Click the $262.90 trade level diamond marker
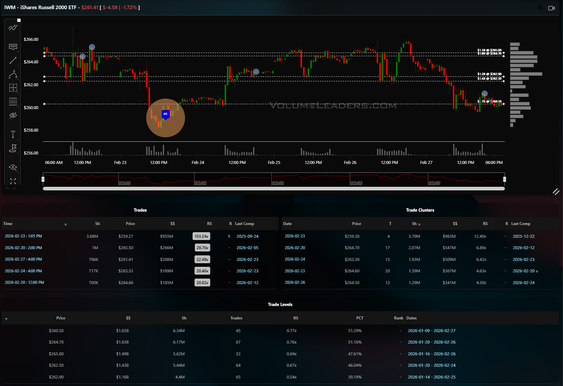 click(x=503, y=76)
